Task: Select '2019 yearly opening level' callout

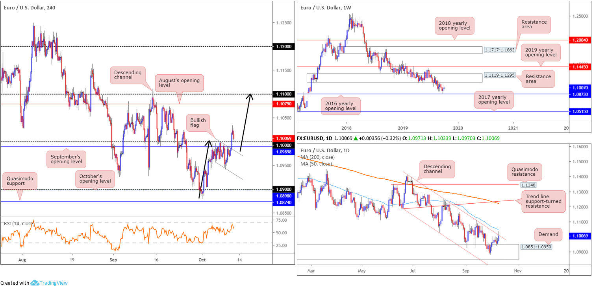Action: click(x=541, y=52)
